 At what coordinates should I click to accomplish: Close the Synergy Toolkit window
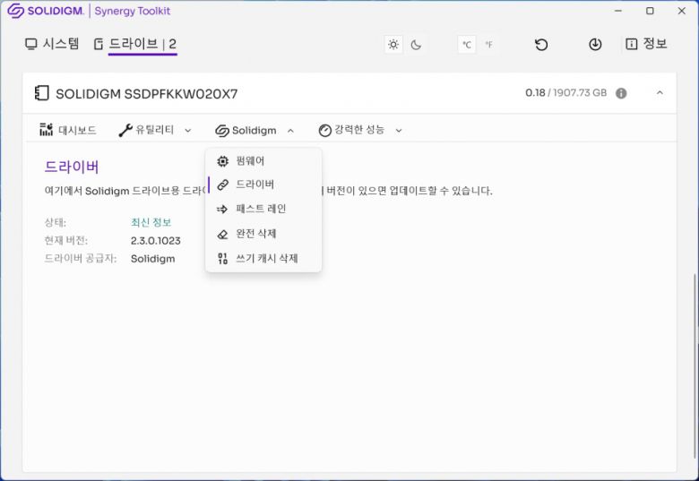(682, 11)
